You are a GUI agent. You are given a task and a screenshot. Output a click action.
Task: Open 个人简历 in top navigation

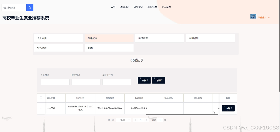click(166, 7)
